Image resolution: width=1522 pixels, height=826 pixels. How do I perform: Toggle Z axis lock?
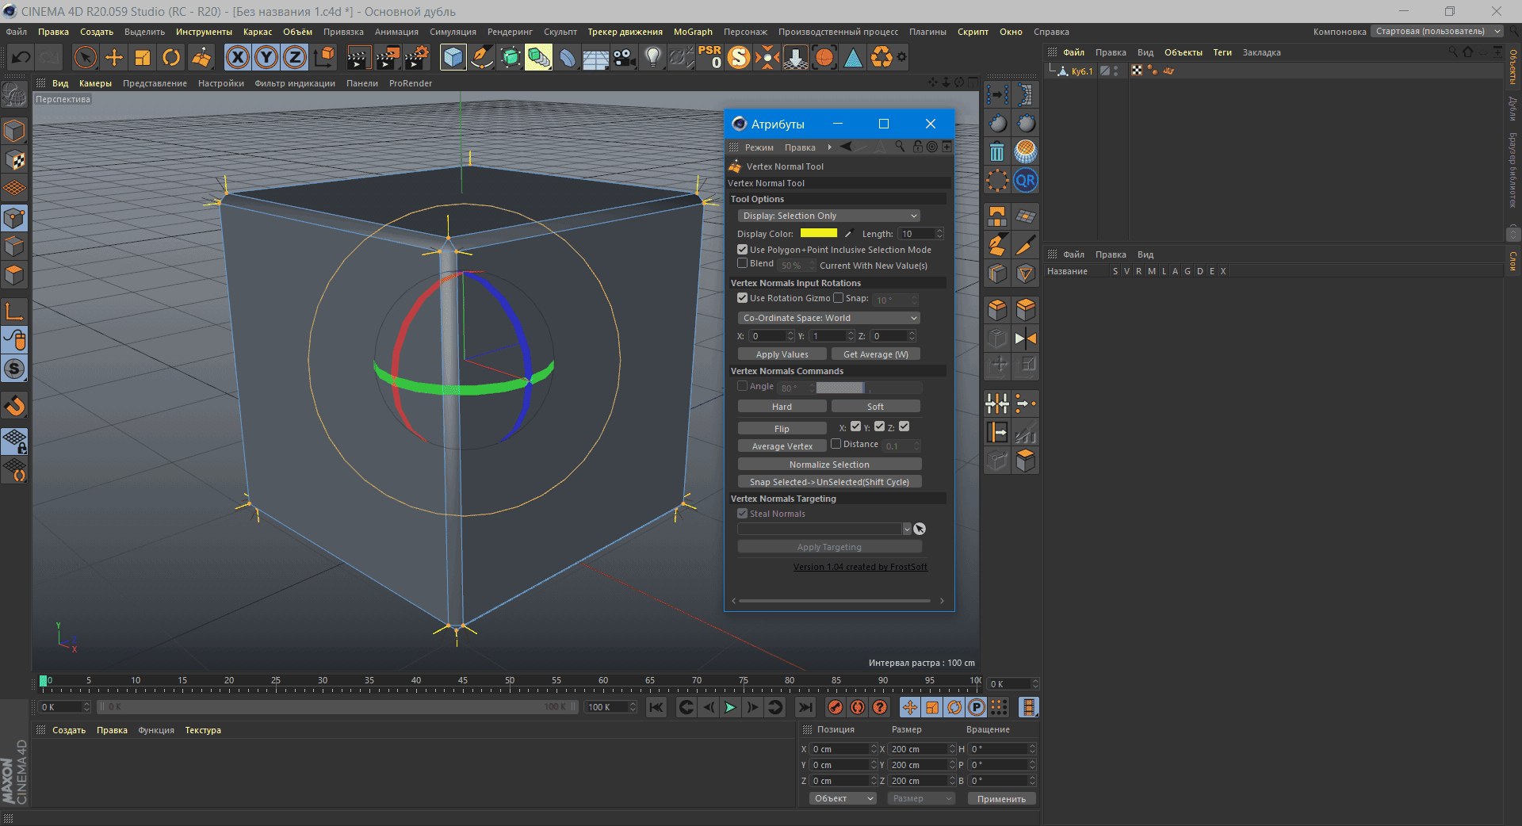[x=295, y=57]
